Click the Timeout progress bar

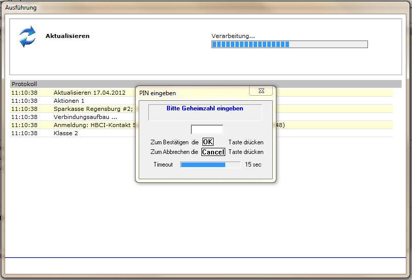pos(210,165)
